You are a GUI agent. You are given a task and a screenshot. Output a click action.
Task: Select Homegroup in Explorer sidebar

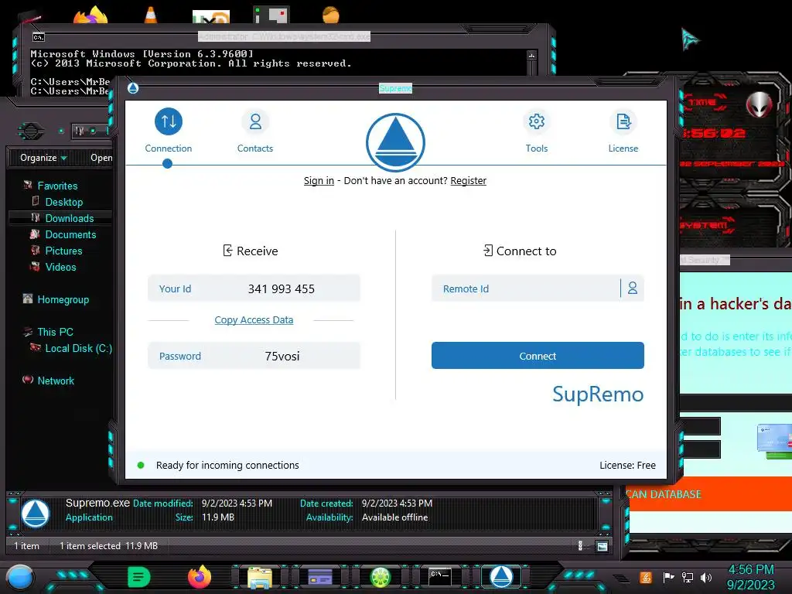pos(63,299)
